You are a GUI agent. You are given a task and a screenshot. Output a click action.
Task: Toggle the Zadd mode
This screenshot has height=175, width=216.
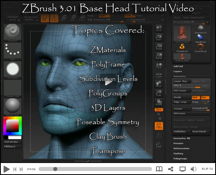(130, 16)
